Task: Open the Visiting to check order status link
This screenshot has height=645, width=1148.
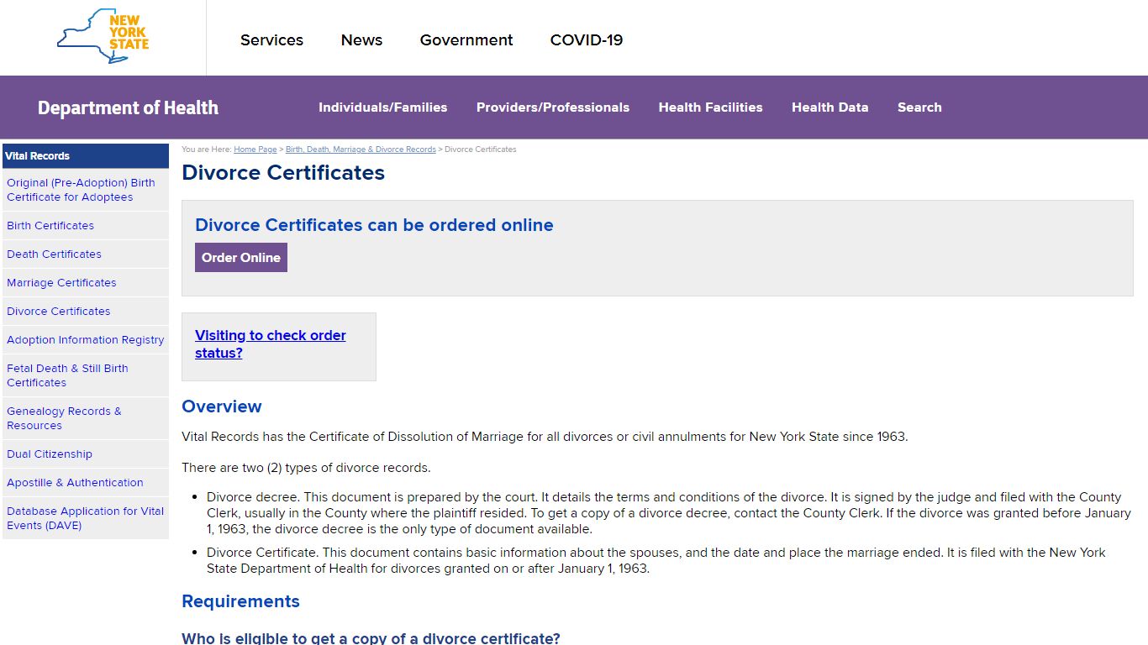Action: click(x=271, y=344)
